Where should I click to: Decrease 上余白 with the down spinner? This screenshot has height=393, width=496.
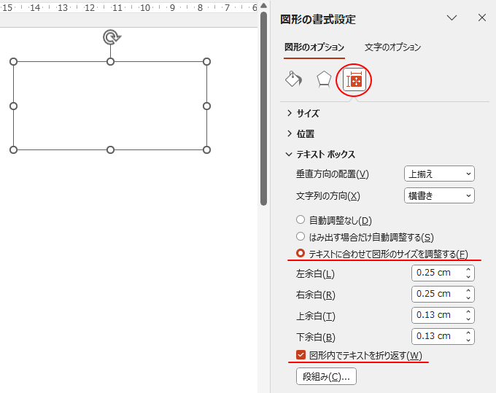click(x=468, y=319)
